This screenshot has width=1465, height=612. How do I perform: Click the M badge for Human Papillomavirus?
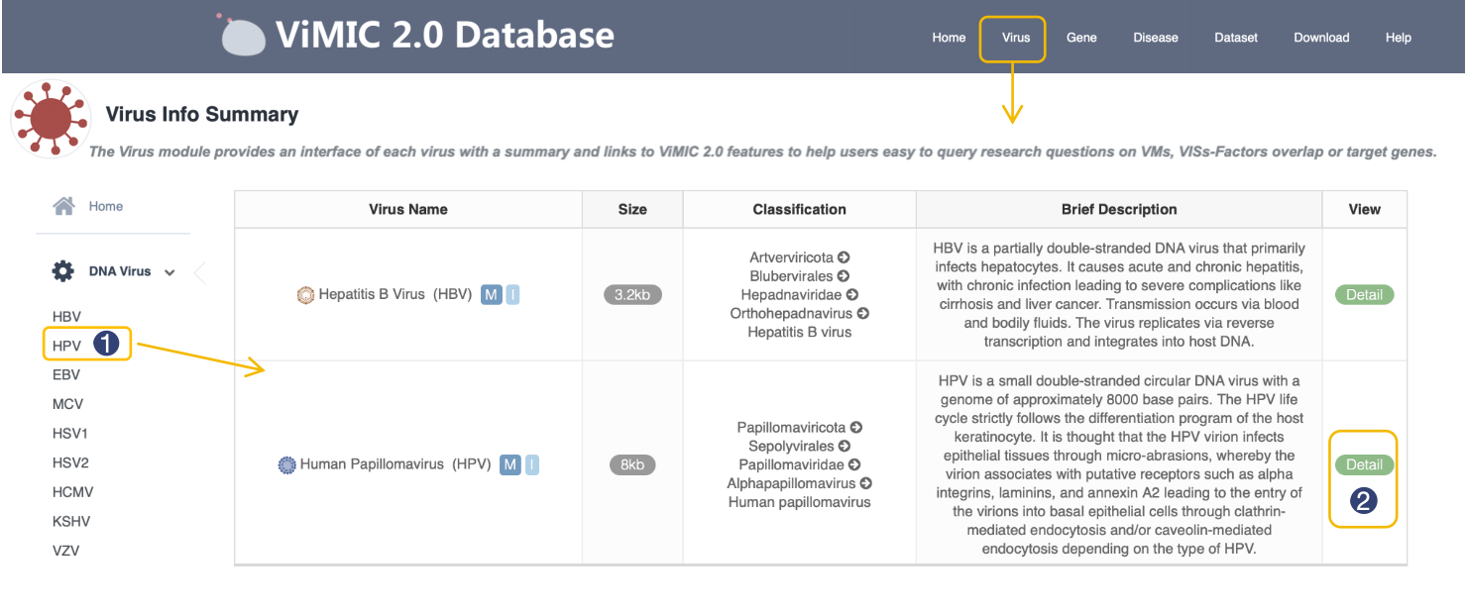pos(510,464)
